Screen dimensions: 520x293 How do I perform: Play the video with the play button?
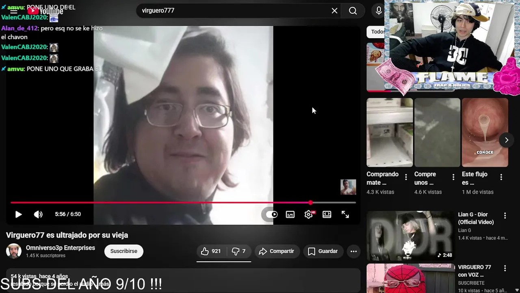[18, 214]
